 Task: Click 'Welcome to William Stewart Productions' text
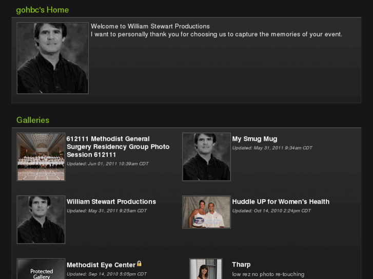[150, 26]
